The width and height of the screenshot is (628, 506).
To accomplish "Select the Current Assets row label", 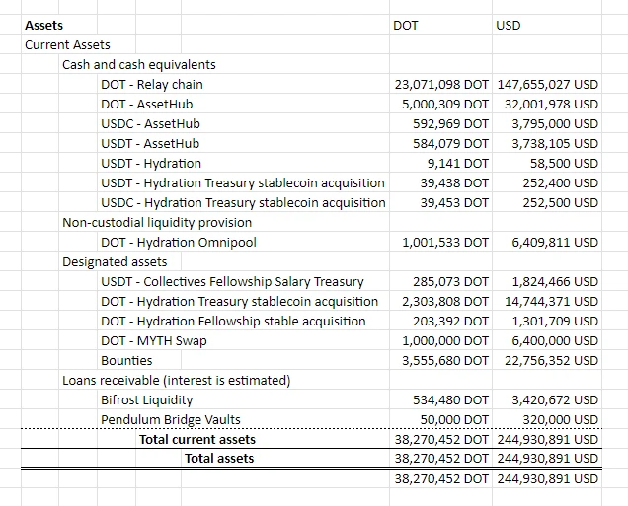I will pyautogui.click(x=67, y=44).
